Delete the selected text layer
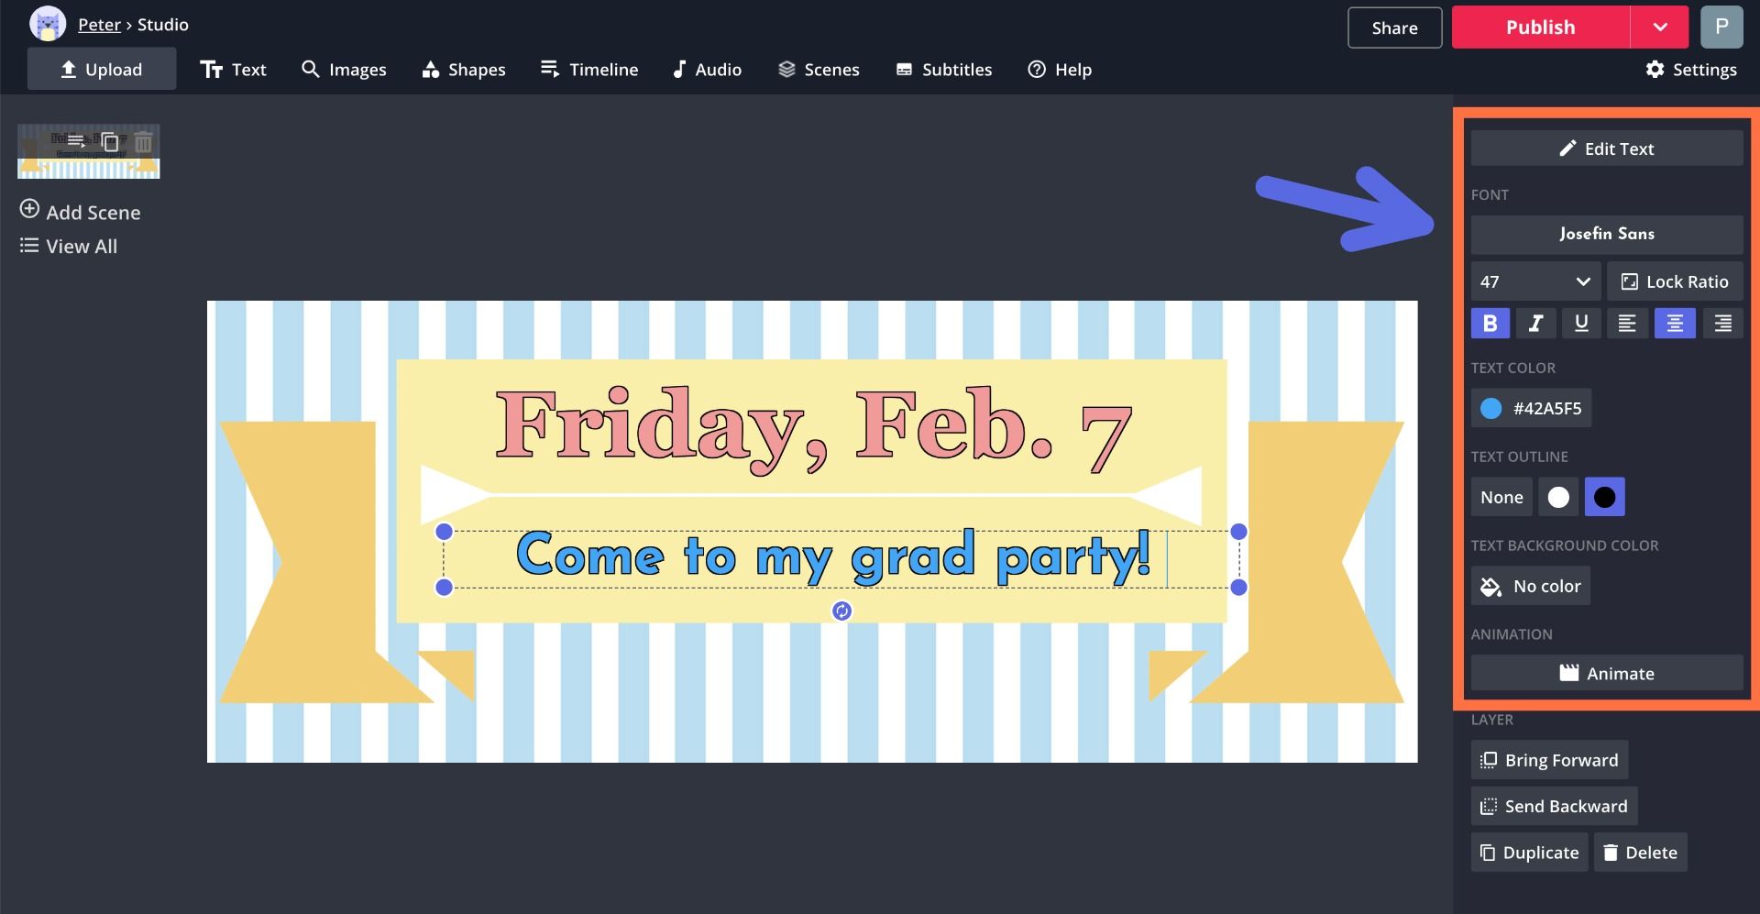The width and height of the screenshot is (1760, 914). (1640, 853)
